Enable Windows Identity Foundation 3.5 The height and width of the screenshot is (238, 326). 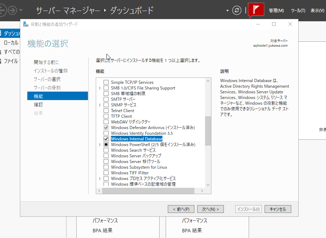pos(106,133)
